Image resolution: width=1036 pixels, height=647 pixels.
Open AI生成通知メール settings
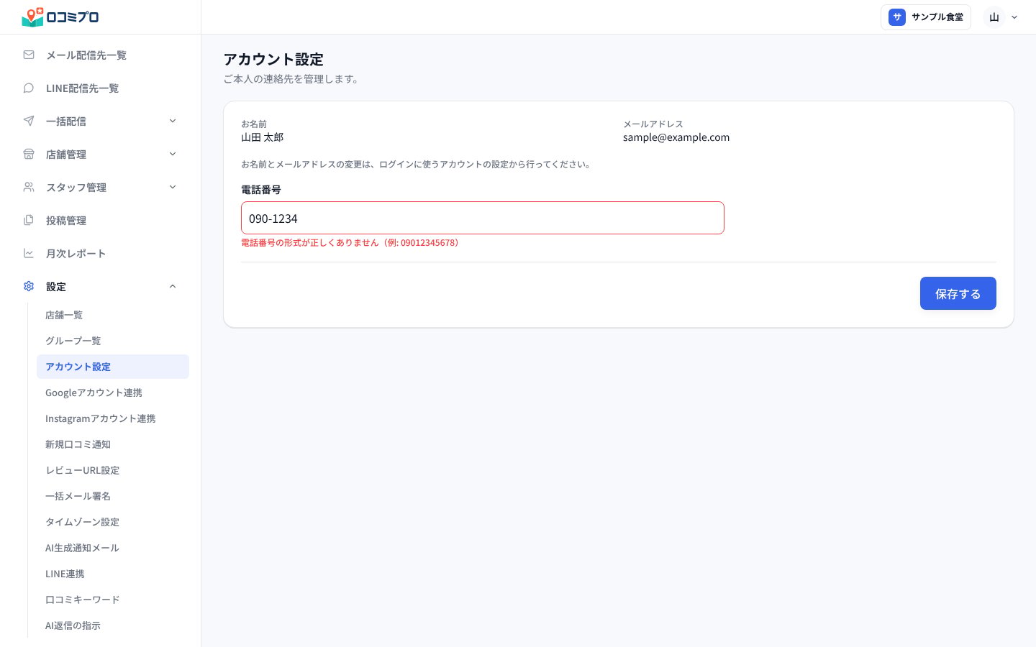[x=113, y=548]
